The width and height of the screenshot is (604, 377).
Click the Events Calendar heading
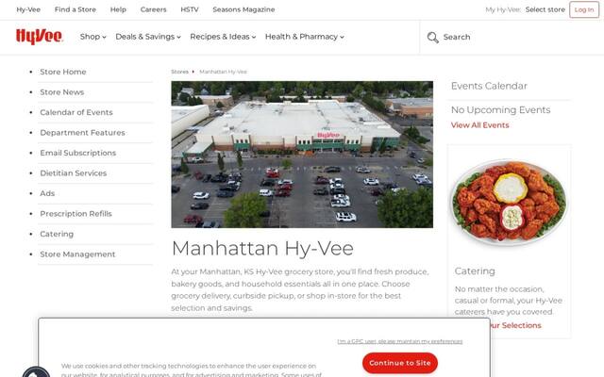click(489, 86)
